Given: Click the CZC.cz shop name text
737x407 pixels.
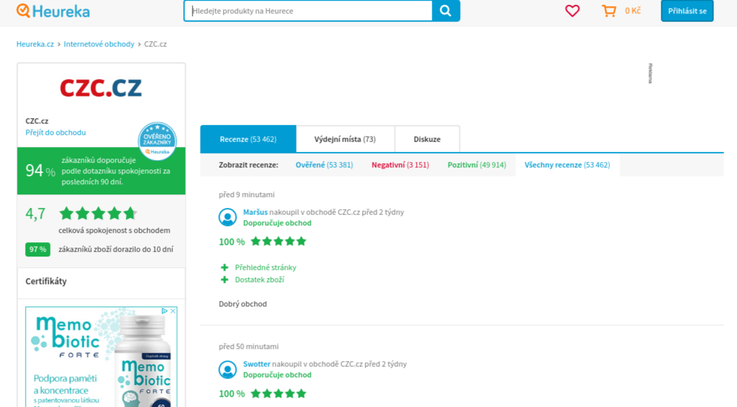Looking at the screenshot, I should click(36, 121).
